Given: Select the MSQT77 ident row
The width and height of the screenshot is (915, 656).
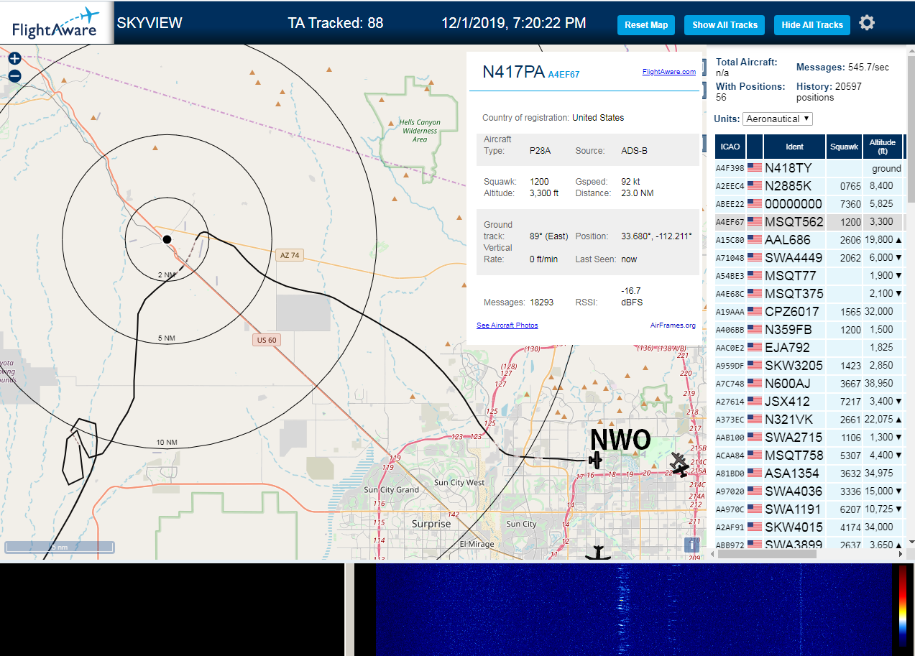Looking at the screenshot, I should tap(790, 276).
